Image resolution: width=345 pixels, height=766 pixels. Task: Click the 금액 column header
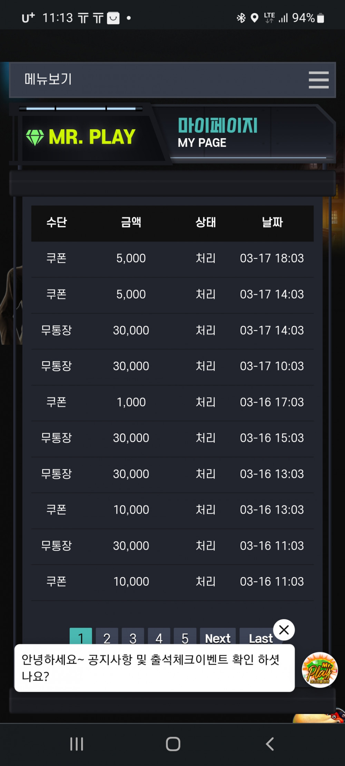click(131, 222)
